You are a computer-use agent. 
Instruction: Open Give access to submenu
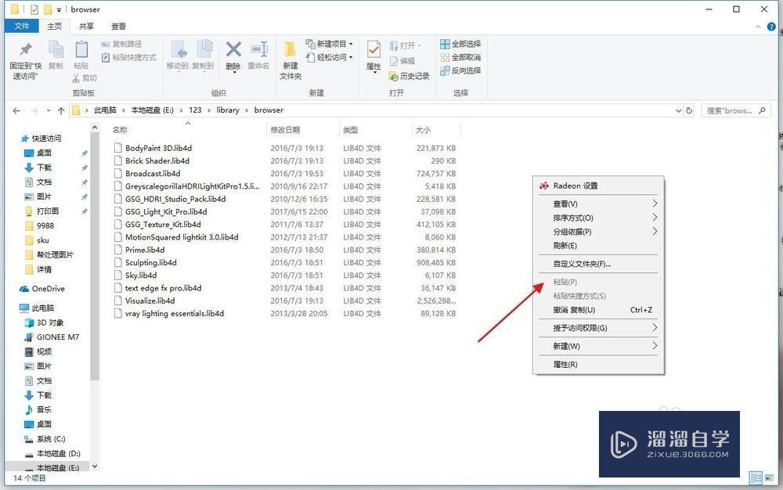click(x=598, y=328)
